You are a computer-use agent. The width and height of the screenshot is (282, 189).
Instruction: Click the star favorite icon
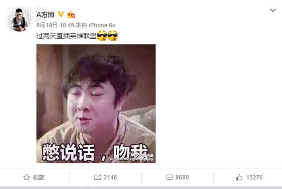point(26,177)
